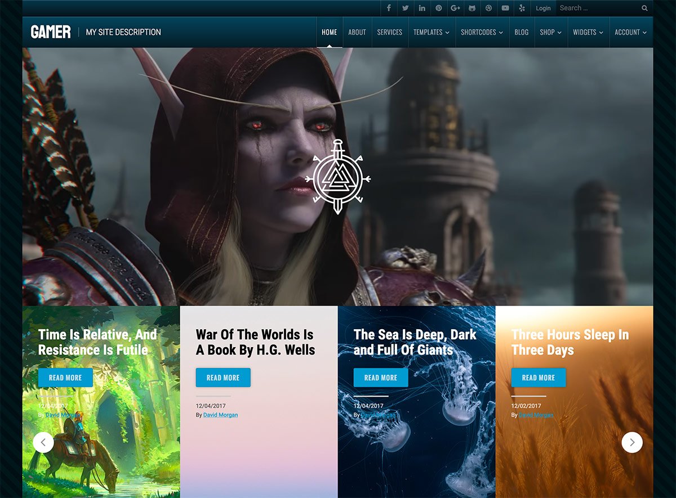Open the YouTube social icon
676x498 pixels.
tap(505, 8)
